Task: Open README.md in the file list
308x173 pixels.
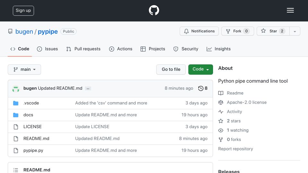Action: coord(36,139)
